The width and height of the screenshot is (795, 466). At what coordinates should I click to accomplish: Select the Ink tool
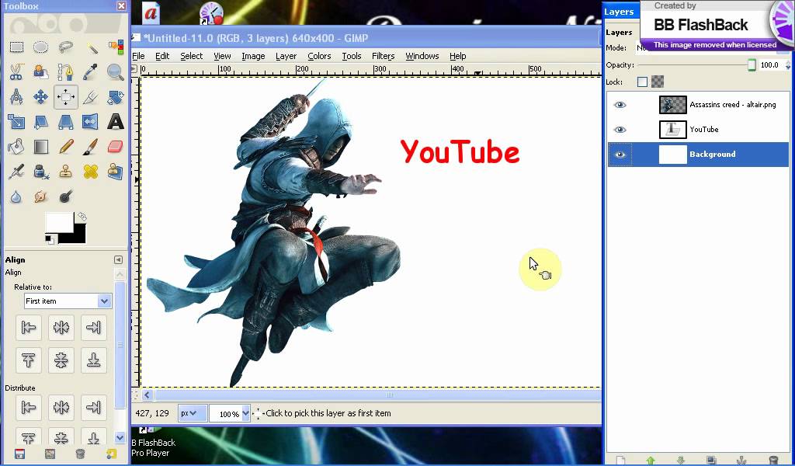pos(40,172)
